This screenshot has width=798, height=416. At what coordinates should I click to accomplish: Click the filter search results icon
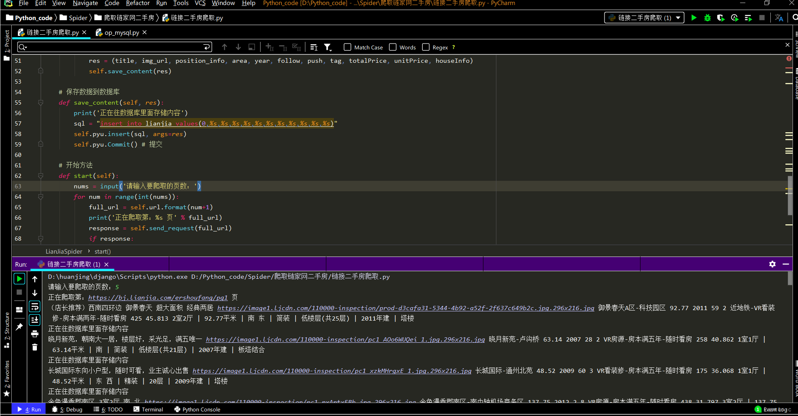[328, 47]
